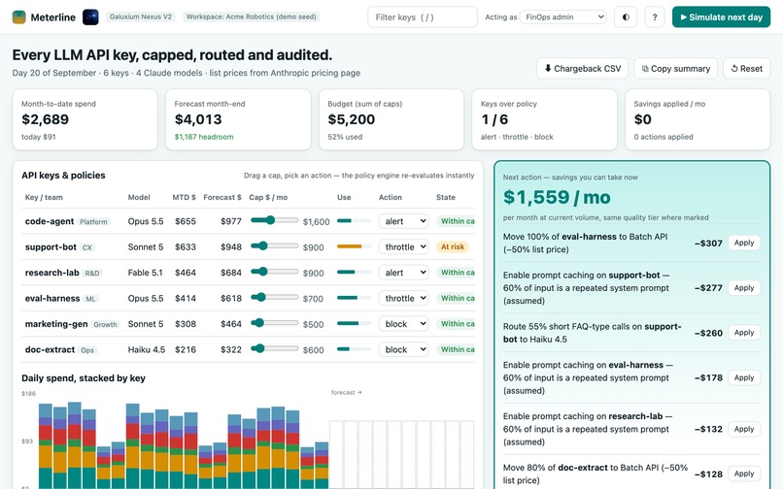Click the Month-to-date spend $2,689 value
Image resolution: width=783 pixels, height=489 pixels.
tap(45, 119)
